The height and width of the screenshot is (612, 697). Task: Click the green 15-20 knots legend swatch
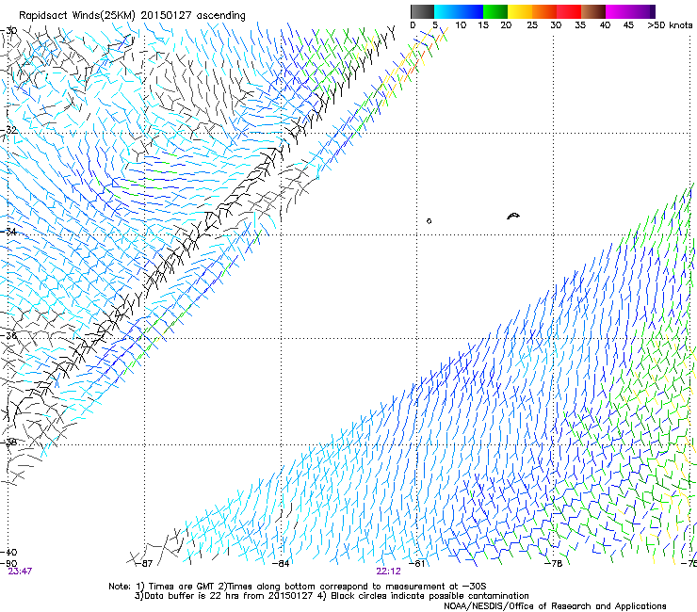[495, 11]
